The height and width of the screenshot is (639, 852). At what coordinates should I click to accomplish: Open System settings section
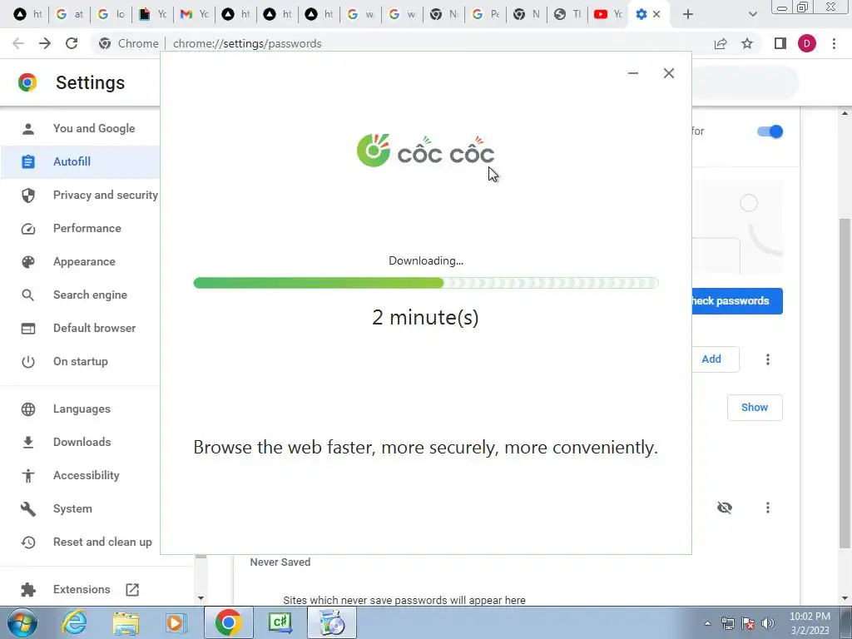click(x=72, y=508)
